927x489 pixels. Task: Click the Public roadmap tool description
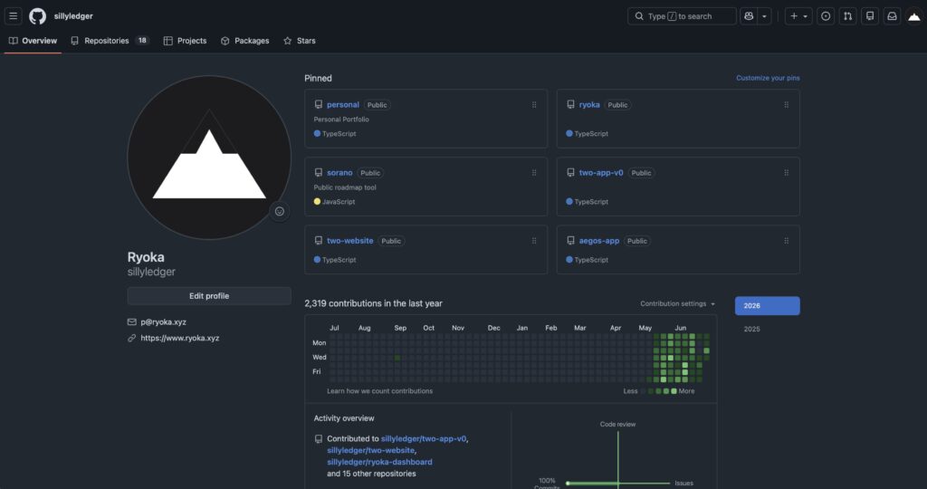coord(345,187)
